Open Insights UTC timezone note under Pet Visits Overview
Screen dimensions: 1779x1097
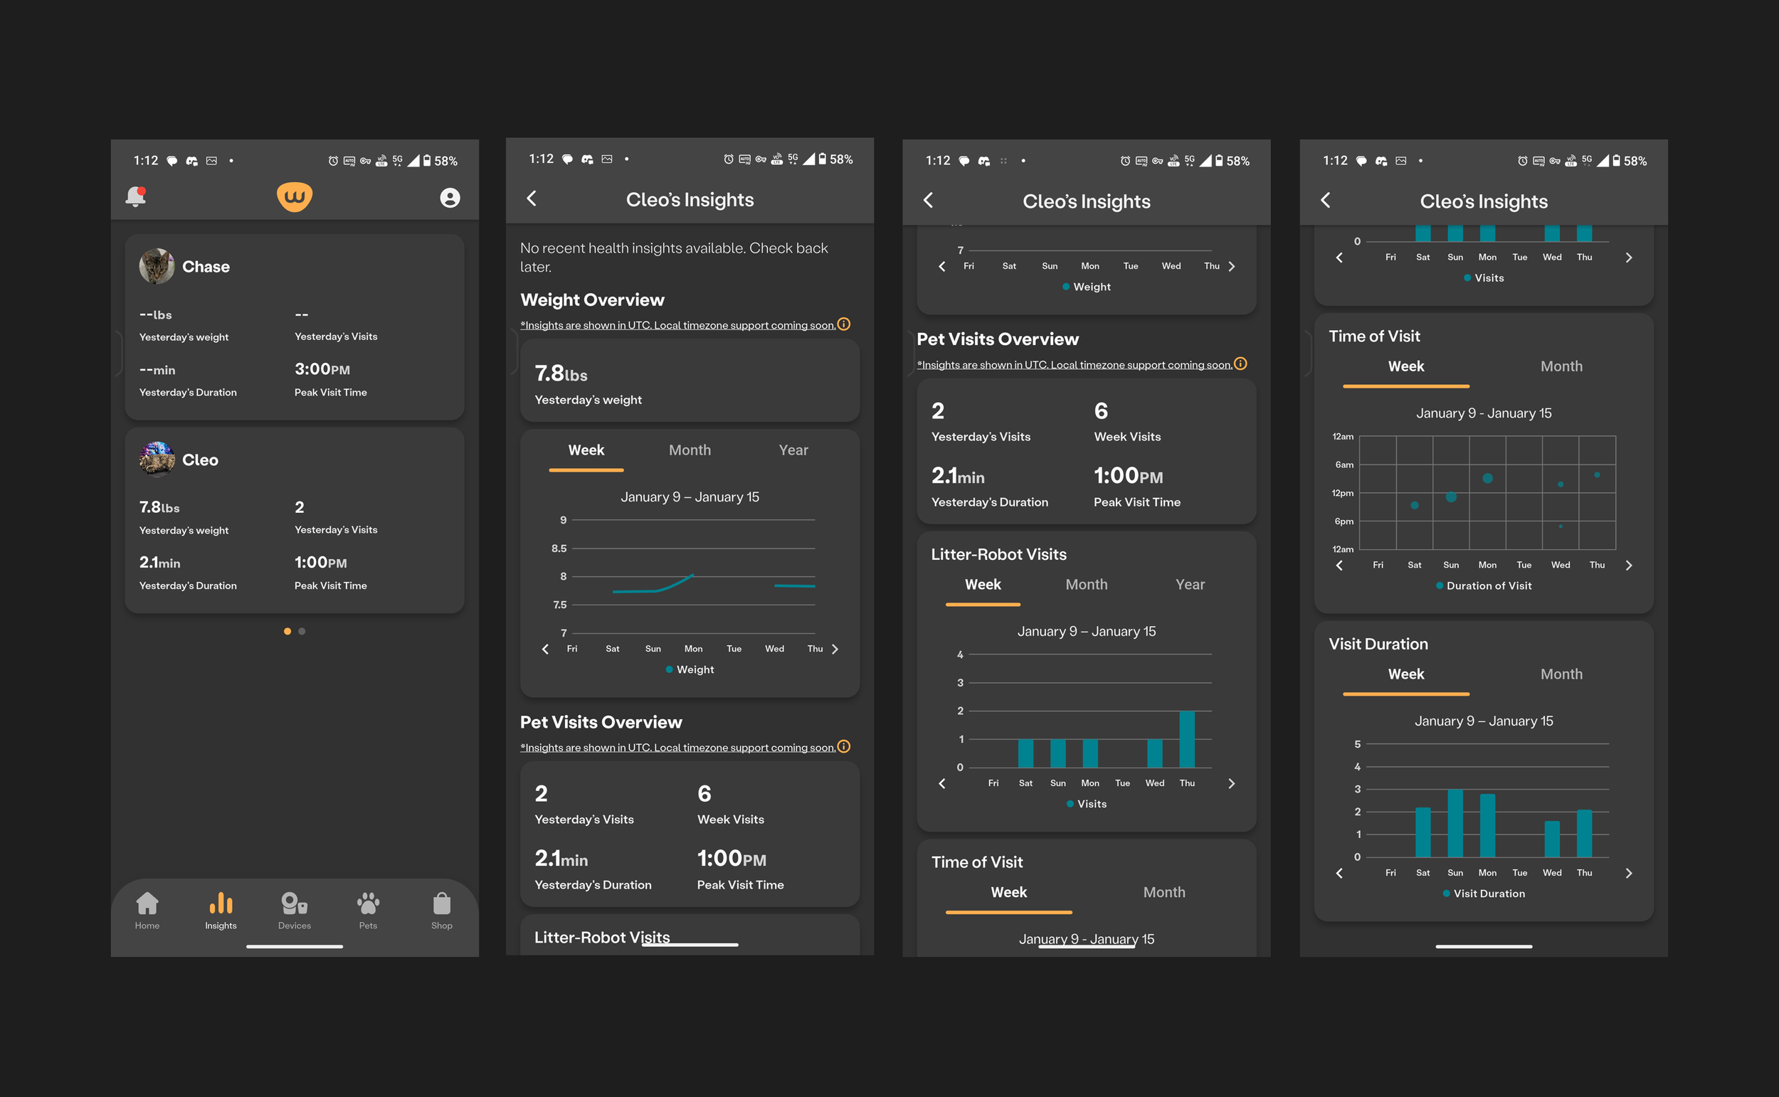coord(677,748)
